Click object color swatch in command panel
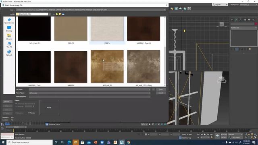 (x=256, y=24)
